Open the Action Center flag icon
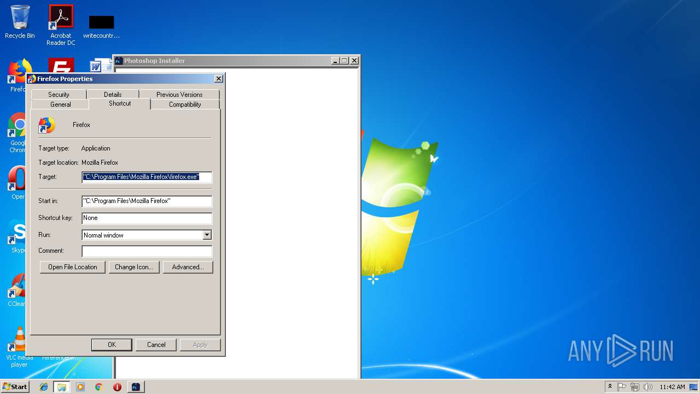Image resolution: width=700 pixels, height=394 pixels. pyautogui.click(x=622, y=387)
